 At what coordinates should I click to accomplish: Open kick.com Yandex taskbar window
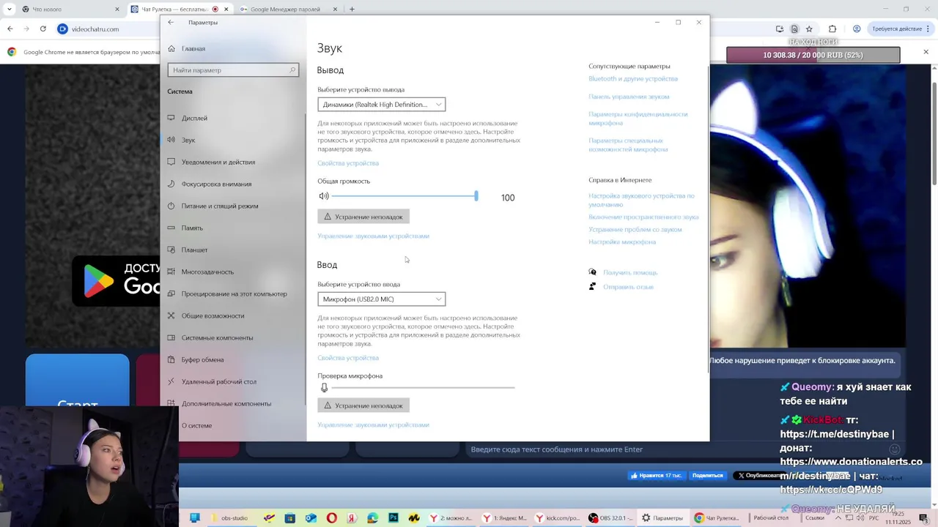pyautogui.click(x=558, y=518)
